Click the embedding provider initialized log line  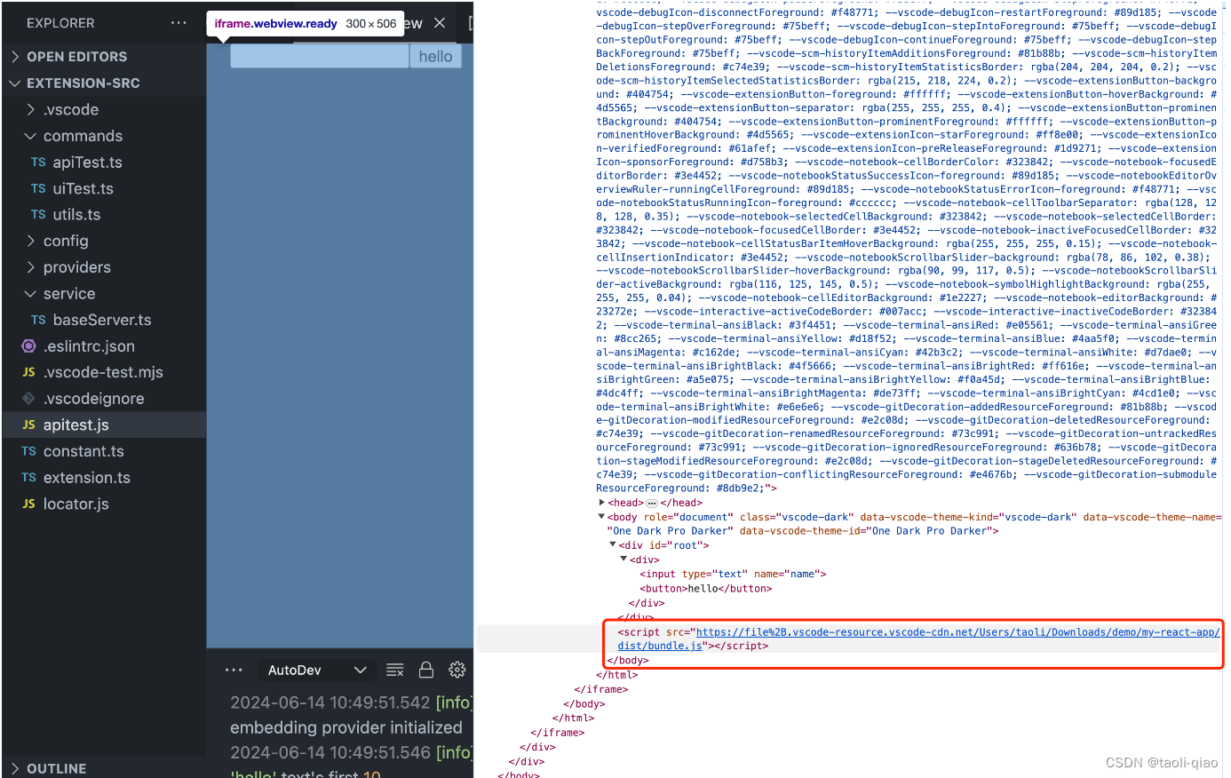point(346,727)
